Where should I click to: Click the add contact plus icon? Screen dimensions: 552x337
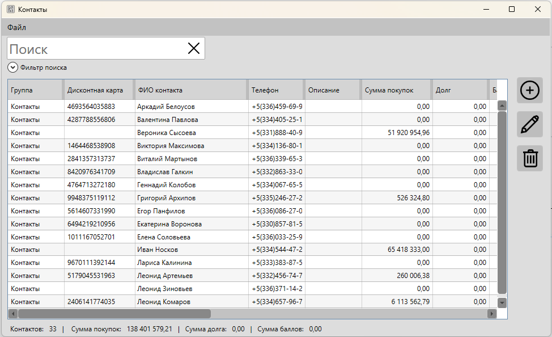(x=530, y=91)
